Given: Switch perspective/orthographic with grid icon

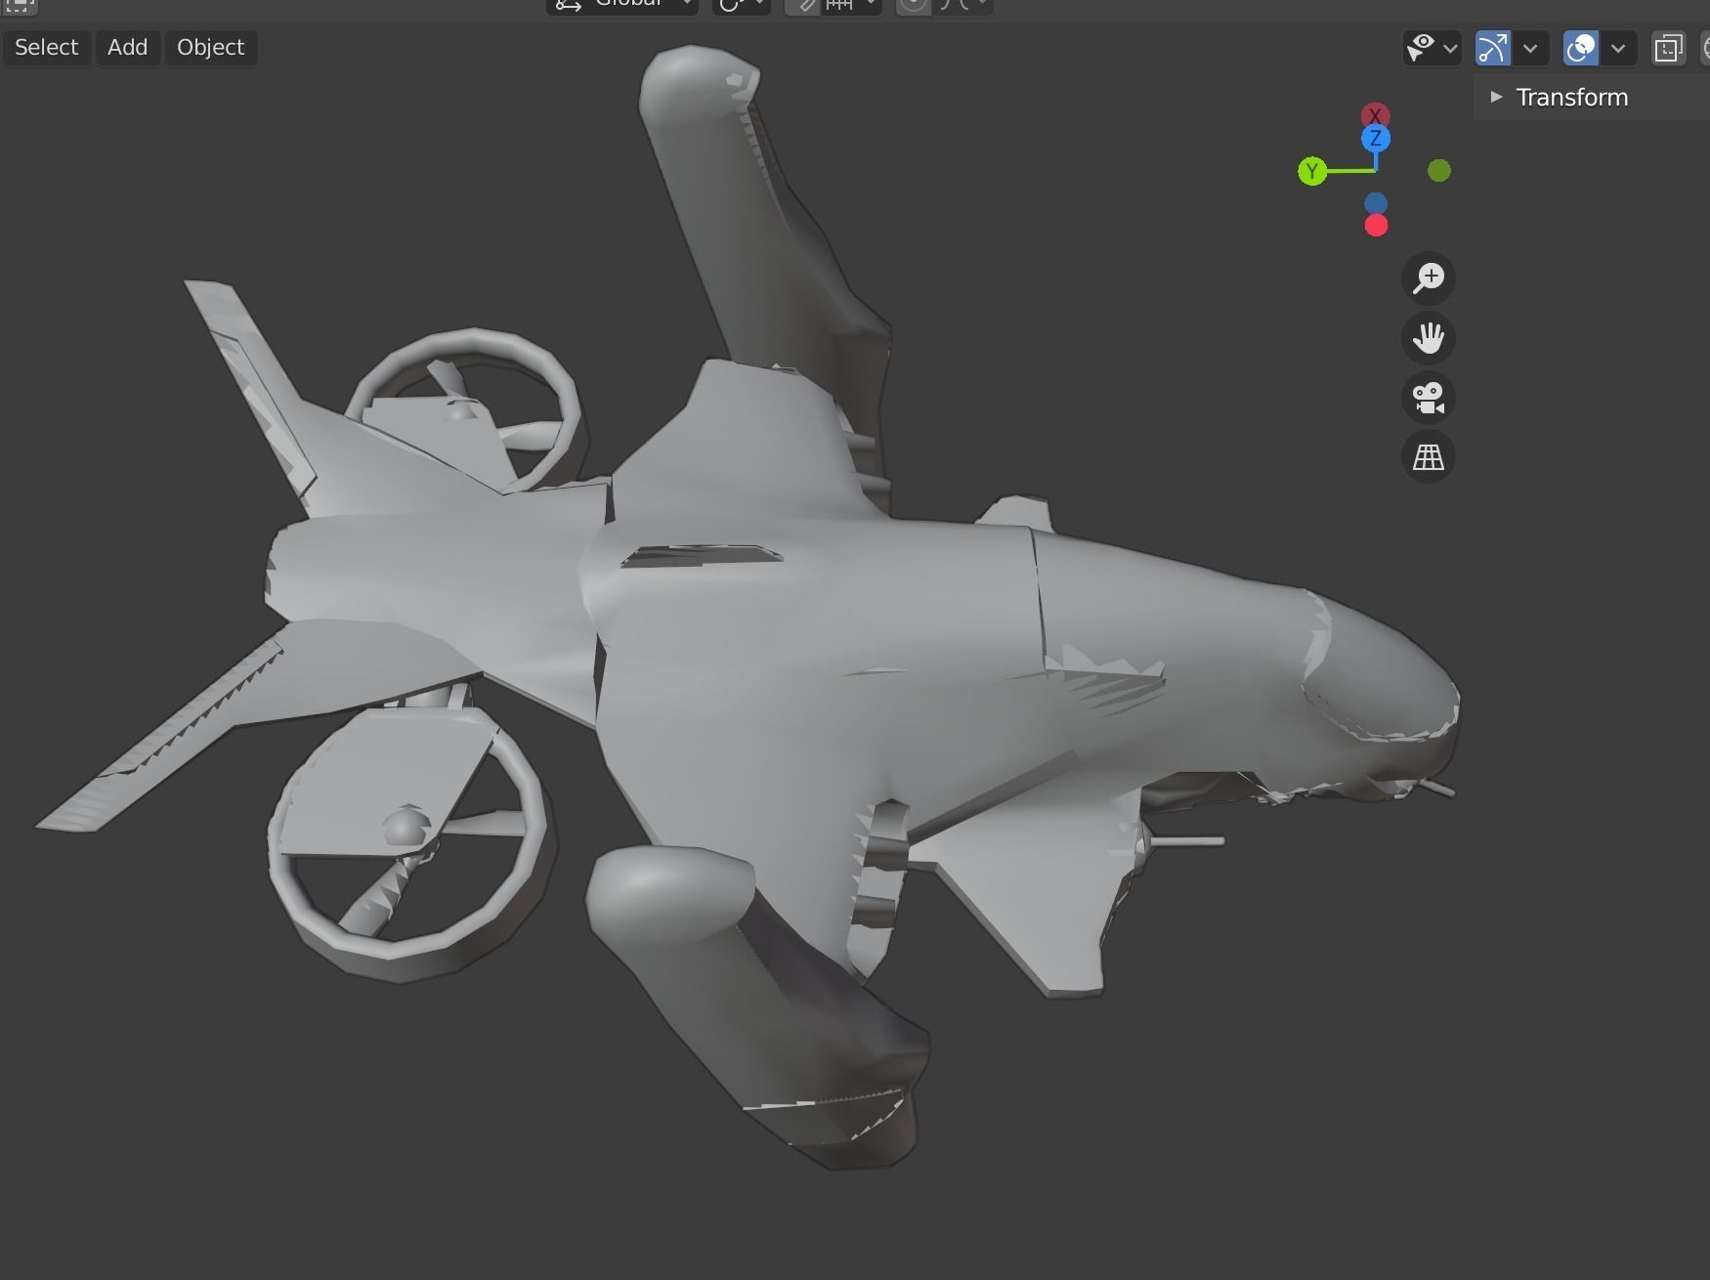Looking at the screenshot, I should pyautogui.click(x=1429, y=456).
